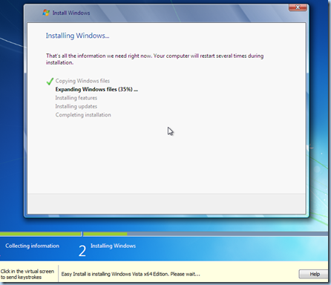Viewport: 331px width, 285px height.
Task: Select the 'Copying Windows files' step text
Action: coord(82,81)
